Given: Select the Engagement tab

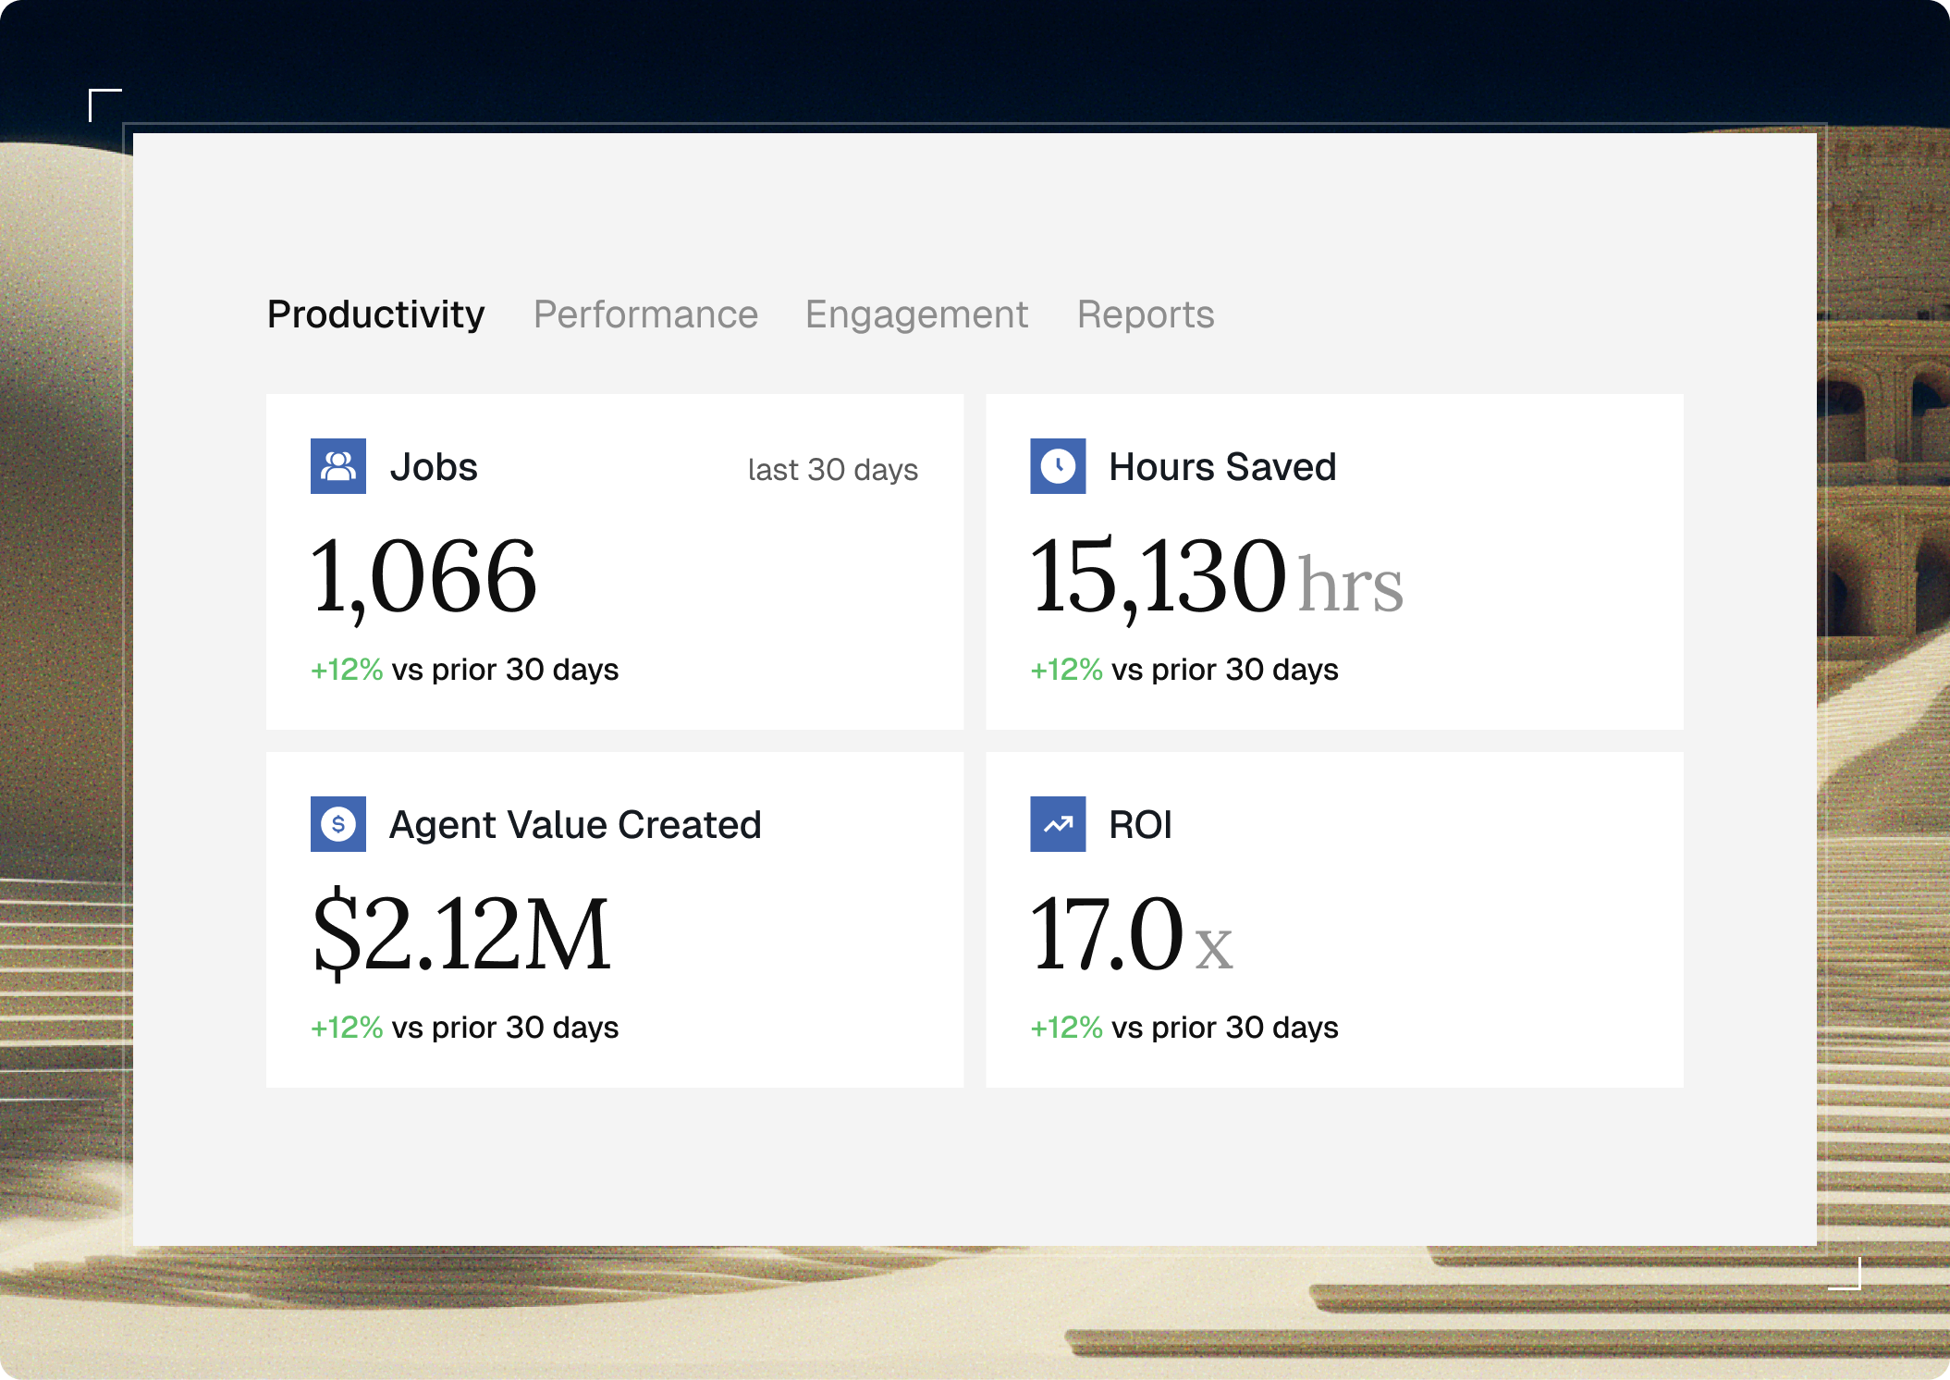Looking at the screenshot, I should (x=916, y=314).
